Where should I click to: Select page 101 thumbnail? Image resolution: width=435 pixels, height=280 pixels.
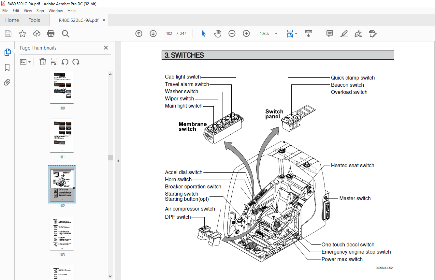(x=62, y=136)
